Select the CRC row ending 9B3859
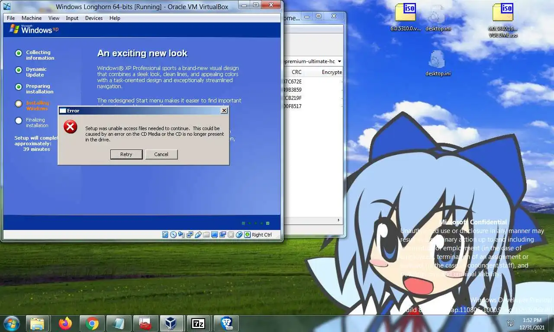The image size is (554, 332). pyautogui.click(x=312, y=90)
